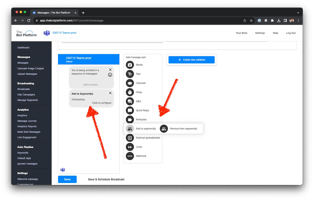
Task: Click The Bot Platform logo
Action: (x=26, y=33)
